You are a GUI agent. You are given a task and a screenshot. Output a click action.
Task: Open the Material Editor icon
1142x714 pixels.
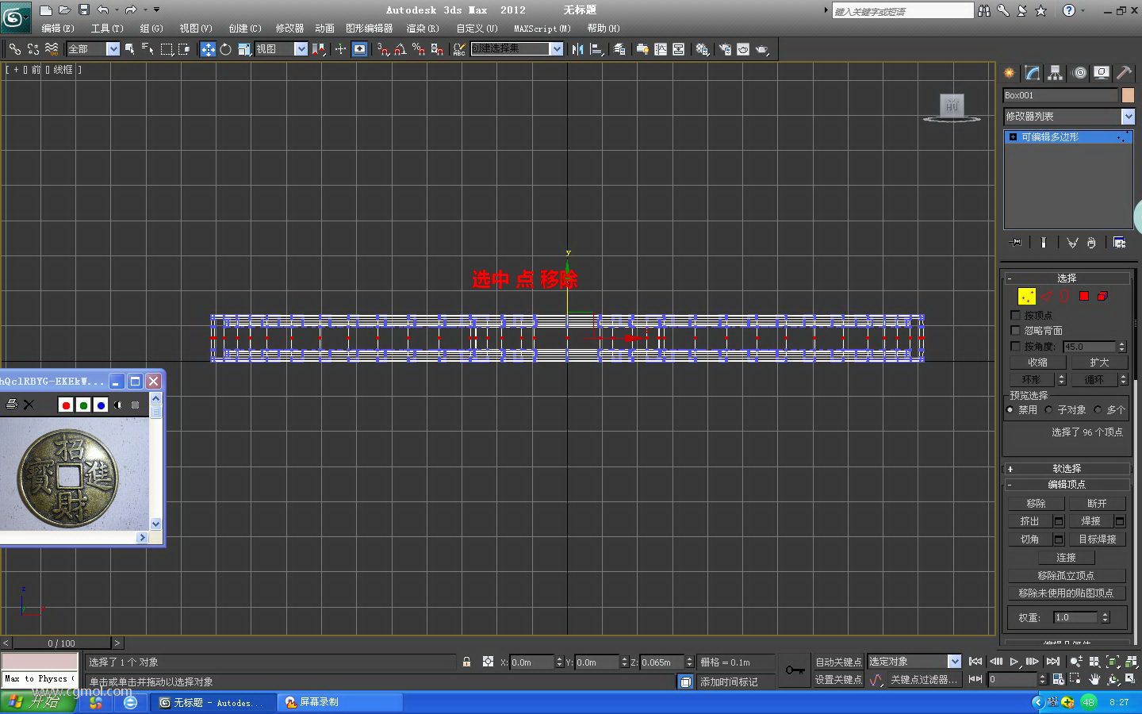coord(702,49)
